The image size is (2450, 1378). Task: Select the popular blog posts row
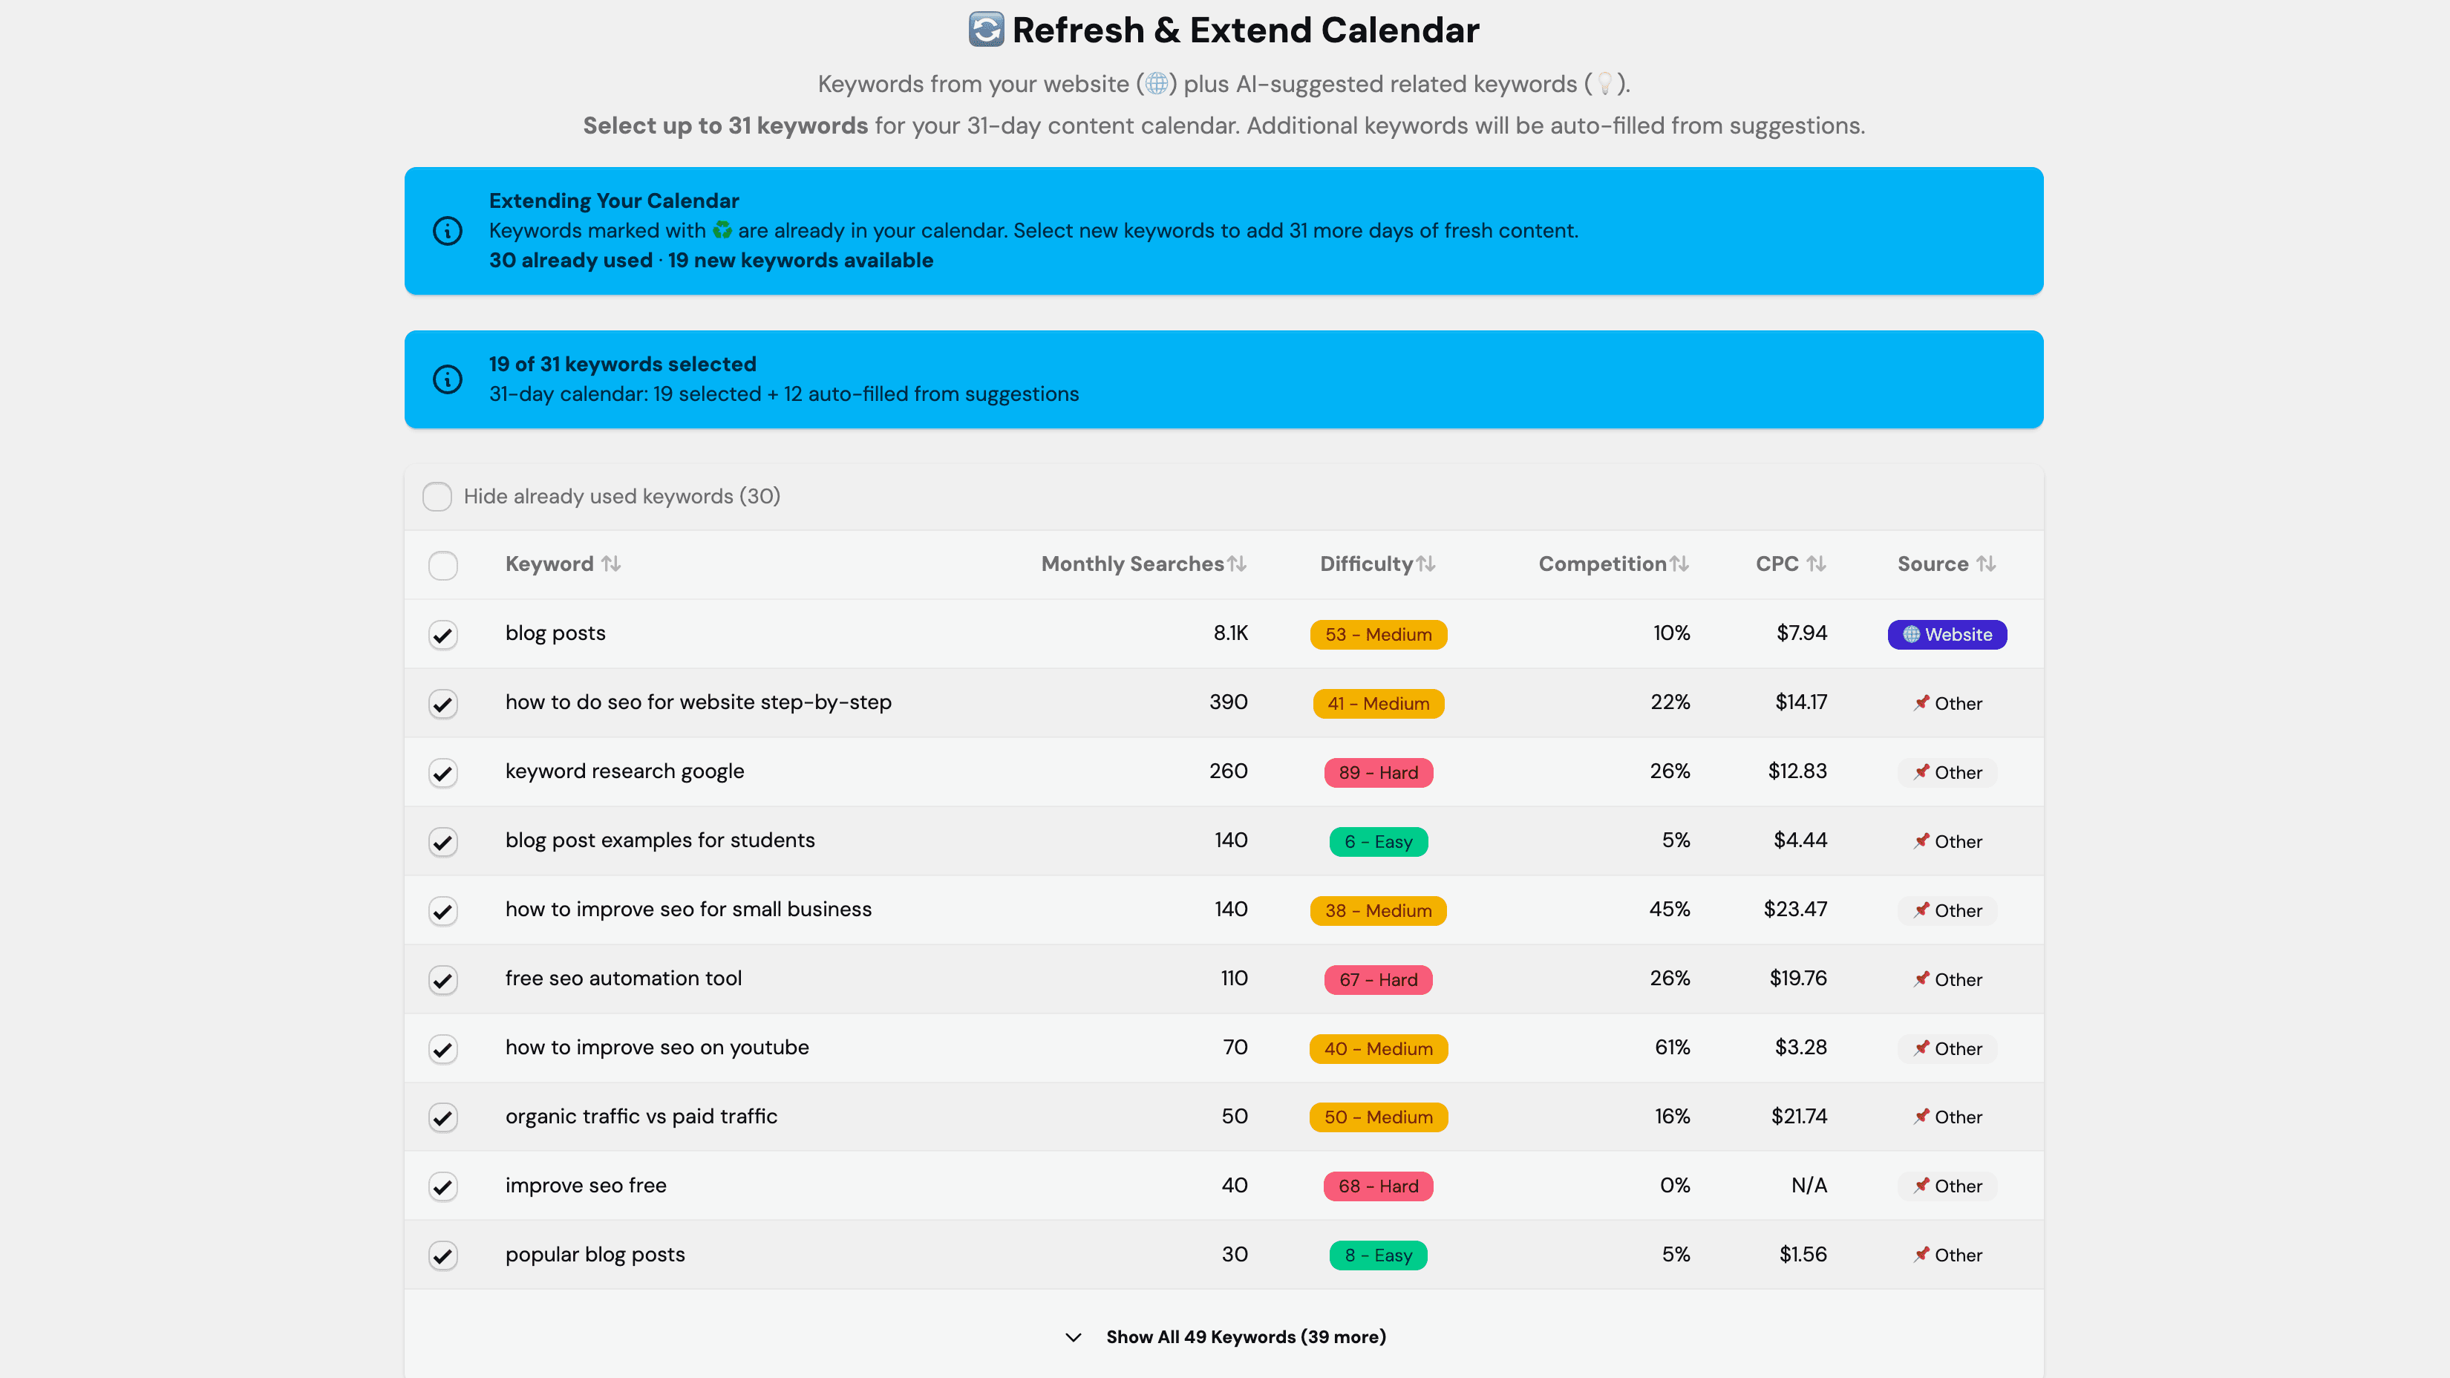point(443,1255)
